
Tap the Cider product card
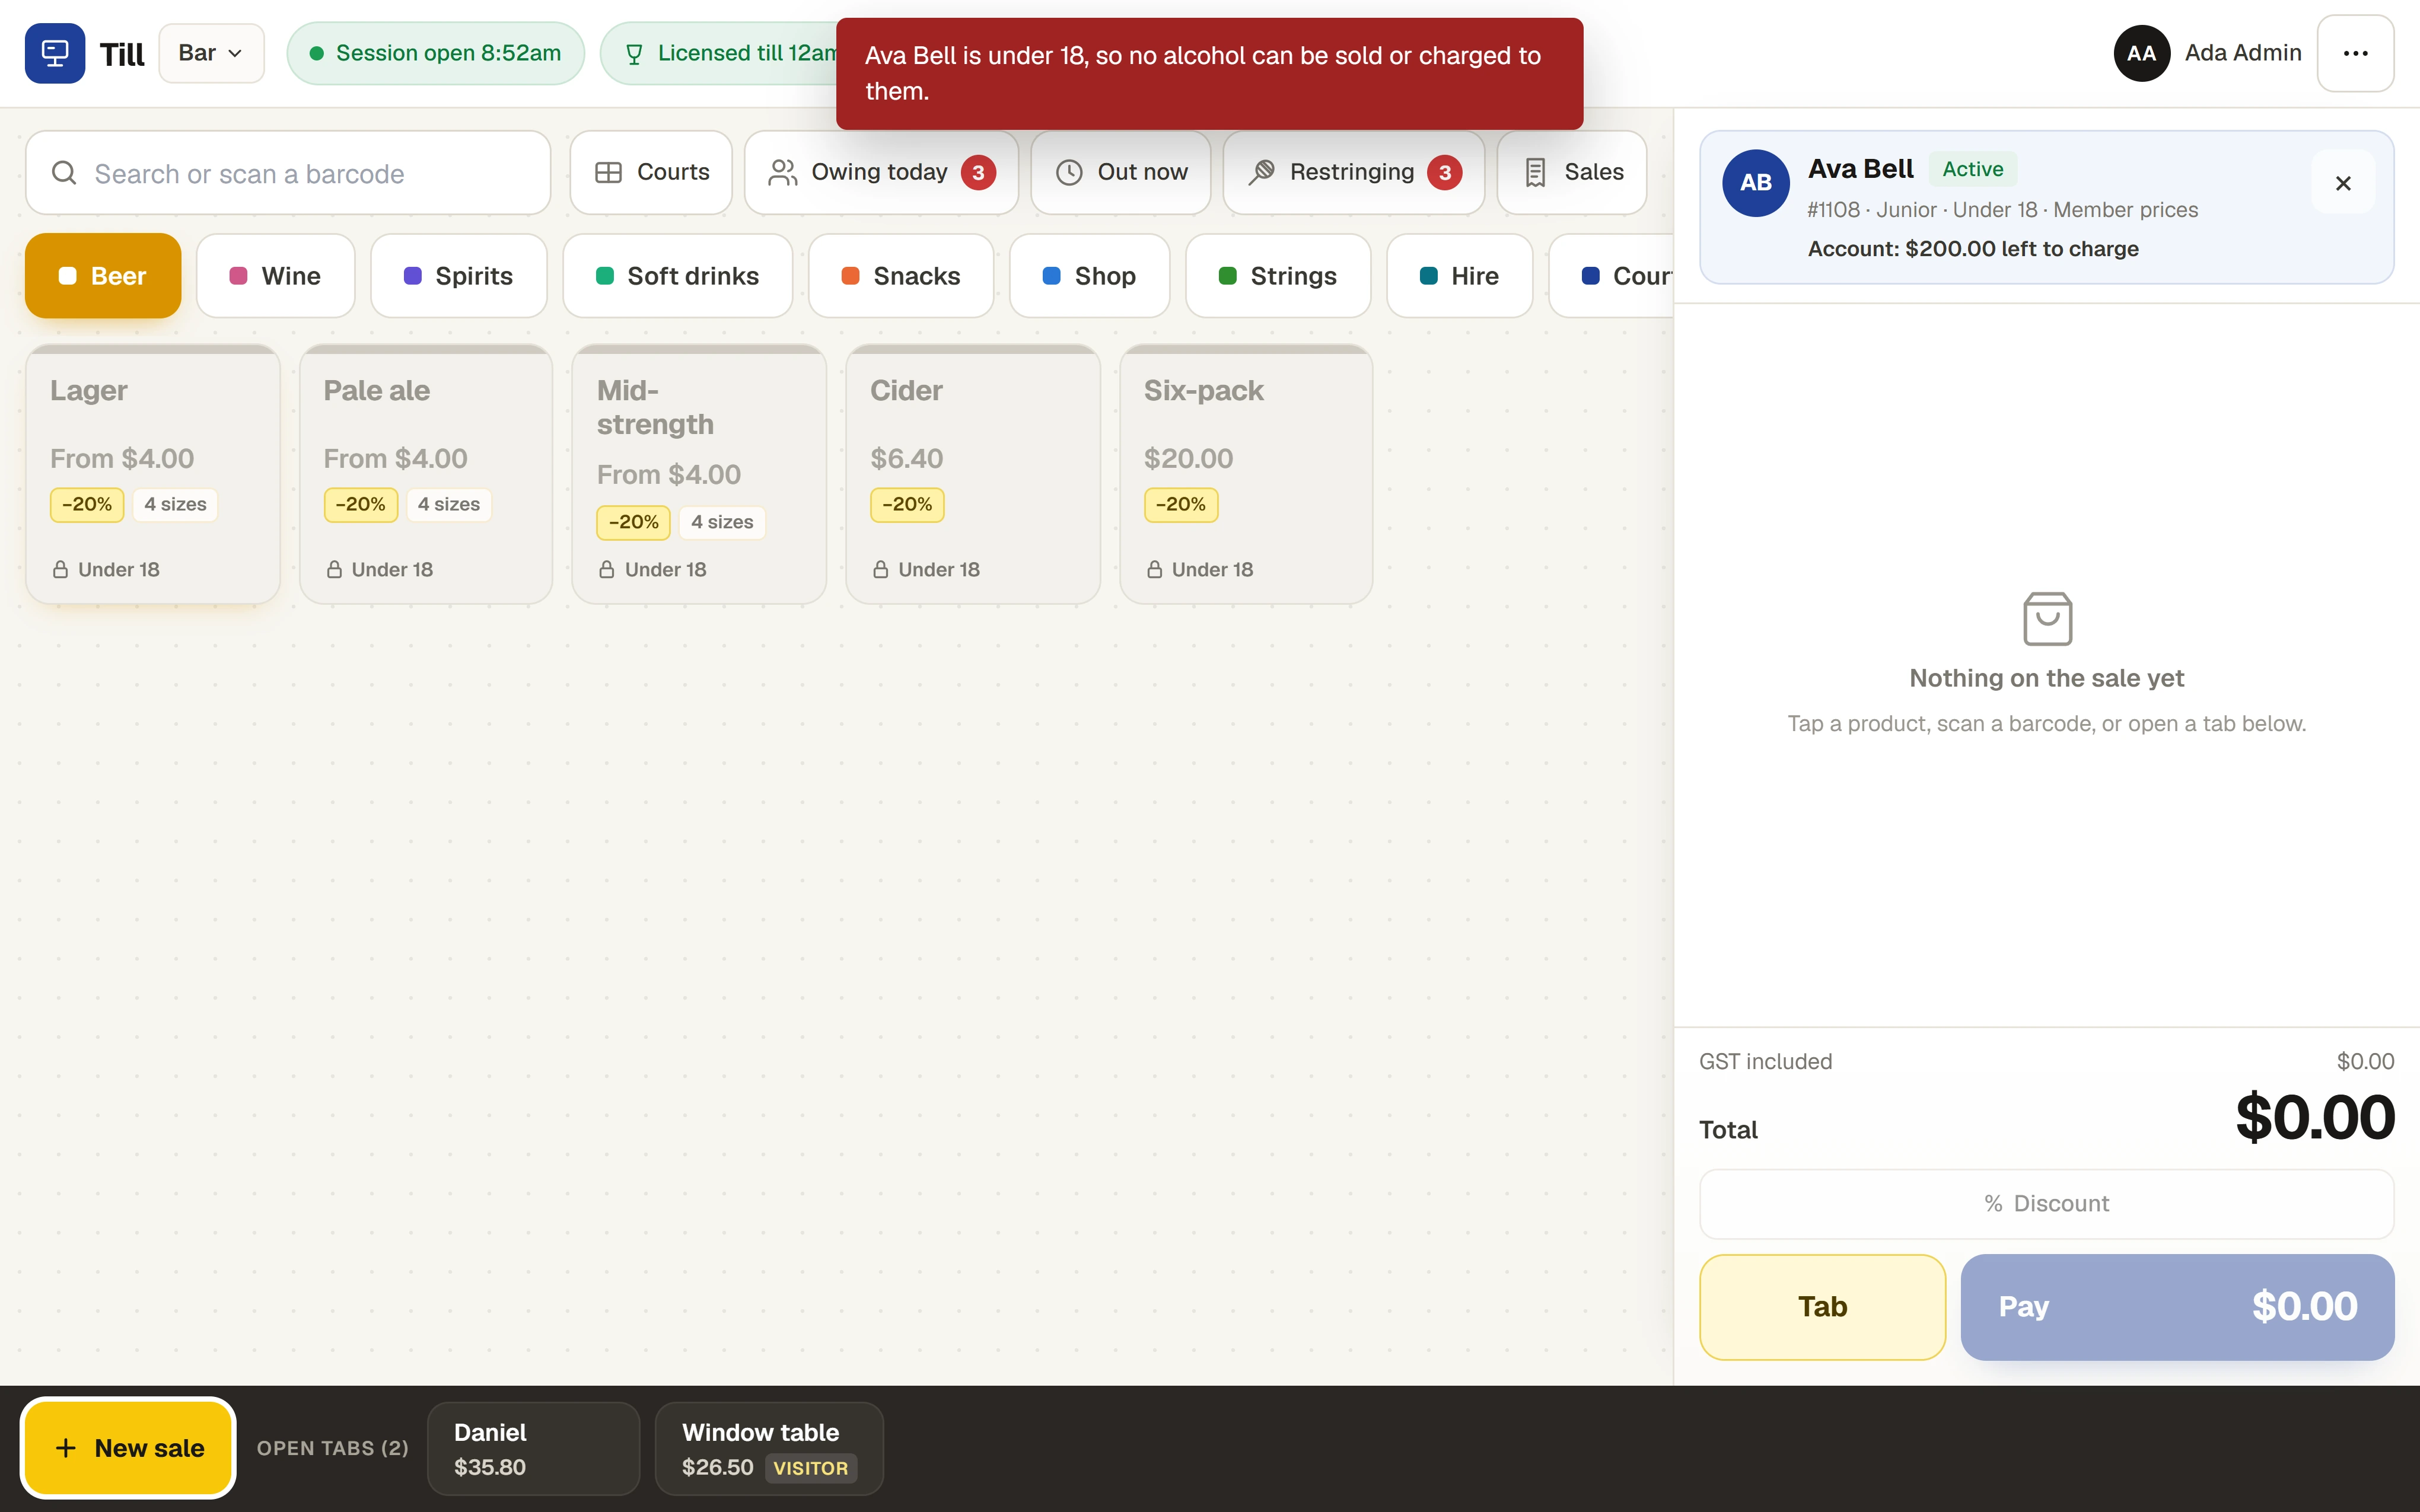pyautogui.click(x=973, y=474)
